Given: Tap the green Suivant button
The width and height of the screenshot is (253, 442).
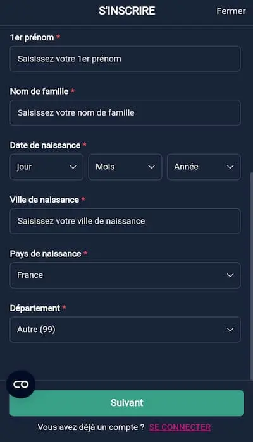Looking at the screenshot, I should pos(126,403).
